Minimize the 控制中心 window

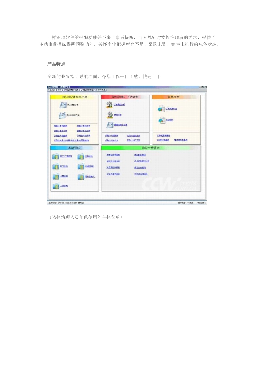pyautogui.click(x=200, y=87)
